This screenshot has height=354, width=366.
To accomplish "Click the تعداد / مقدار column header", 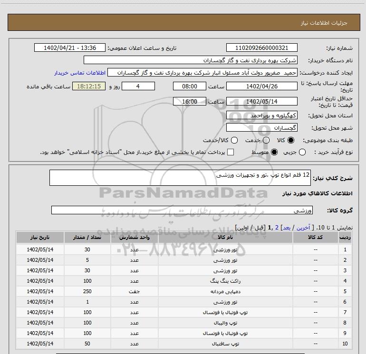I will (87, 237).
